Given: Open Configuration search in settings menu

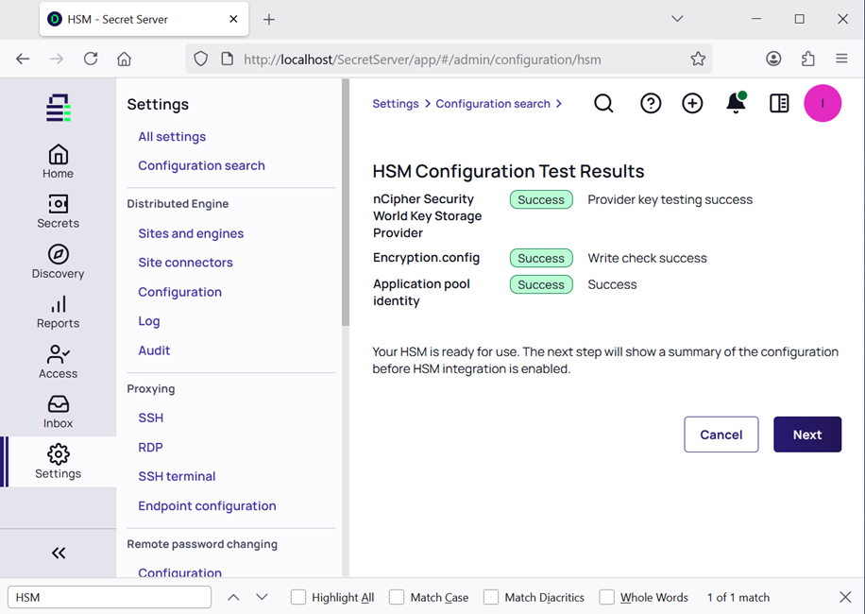Looking at the screenshot, I should 201,165.
